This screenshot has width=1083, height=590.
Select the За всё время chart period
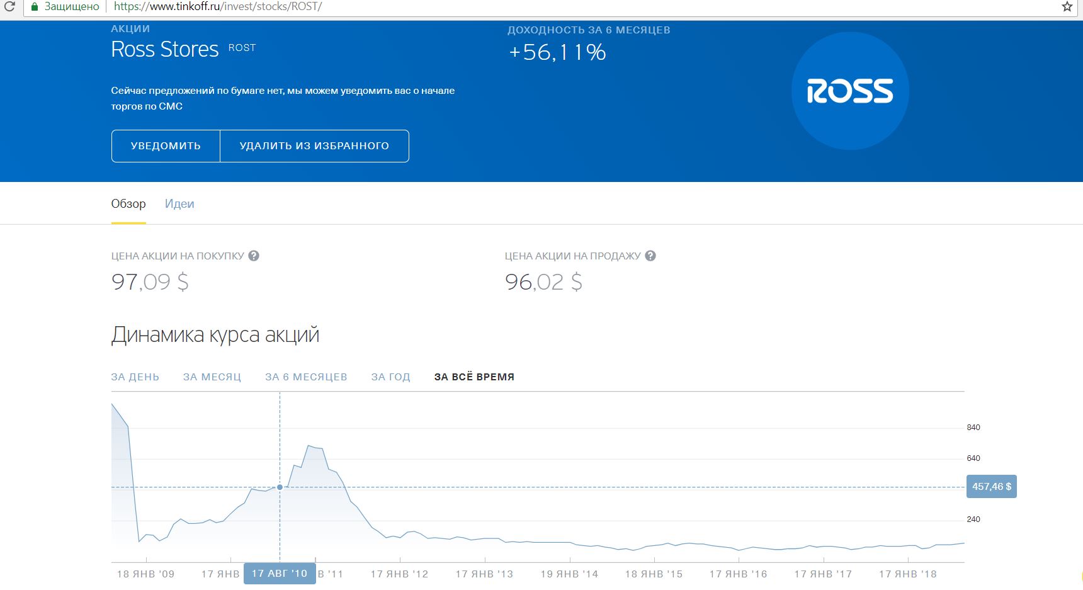474,377
